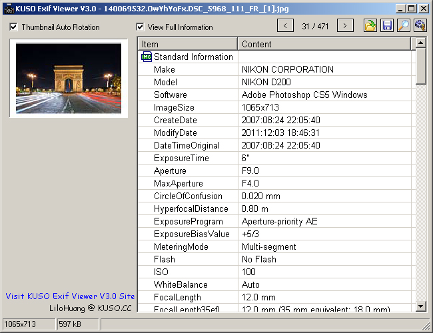The image size is (433, 333).
Task: Open an image file with folder icon
Action: click(x=370, y=26)
